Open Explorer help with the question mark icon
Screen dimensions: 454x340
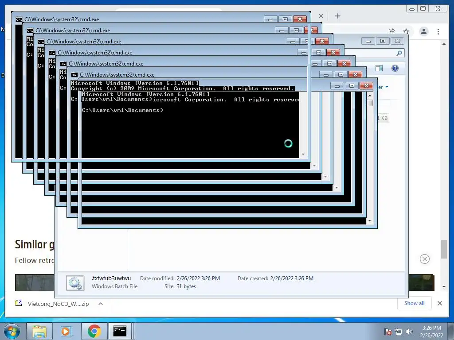395,68
